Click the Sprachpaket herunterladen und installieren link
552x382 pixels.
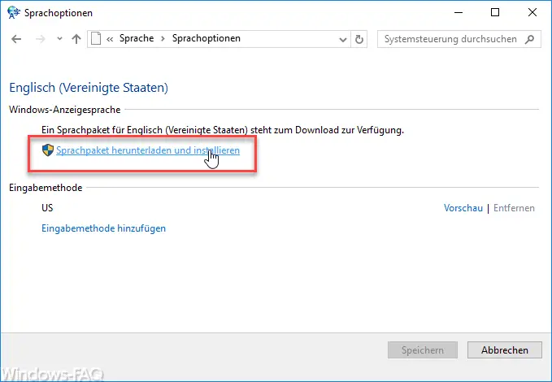coord(148,150)
